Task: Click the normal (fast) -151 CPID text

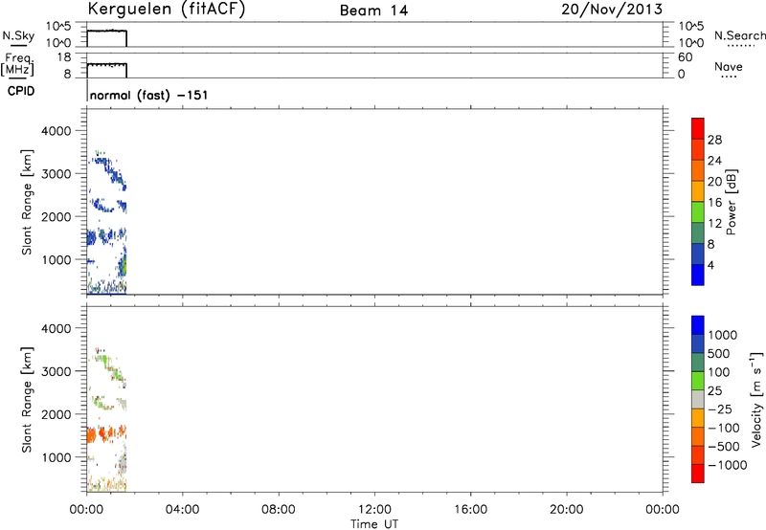Action: pos(149,95)
